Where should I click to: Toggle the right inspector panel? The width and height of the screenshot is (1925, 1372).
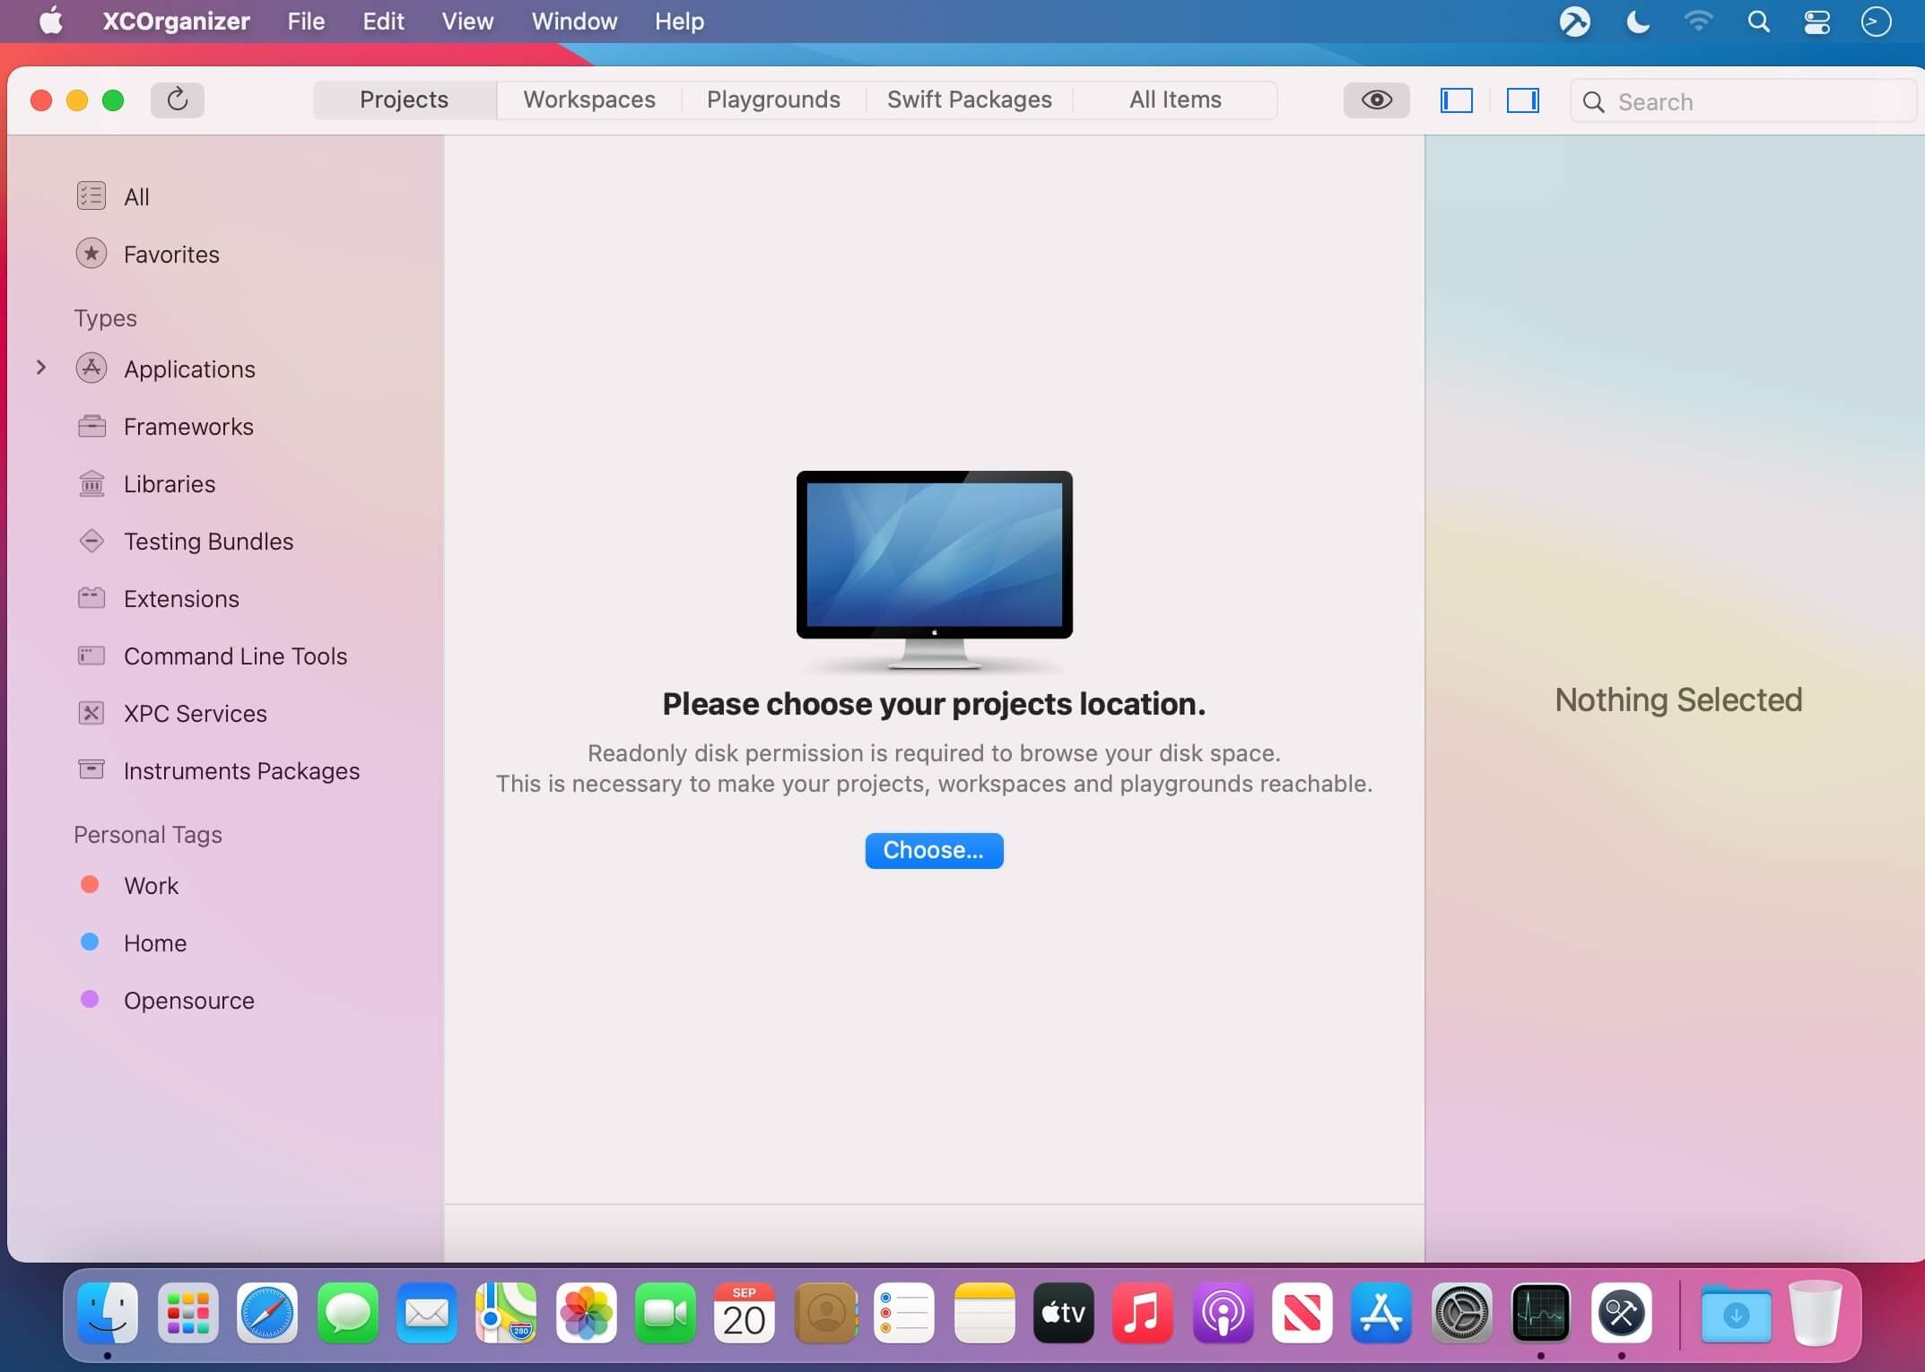click(1522, 100)
